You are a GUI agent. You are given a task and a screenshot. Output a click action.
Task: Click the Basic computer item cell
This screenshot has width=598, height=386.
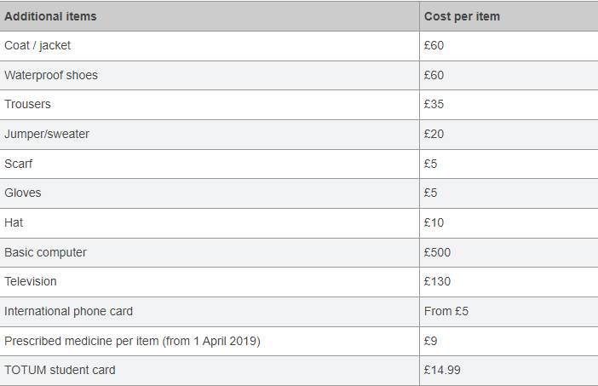pyautogui.click(x=210, y=252)
